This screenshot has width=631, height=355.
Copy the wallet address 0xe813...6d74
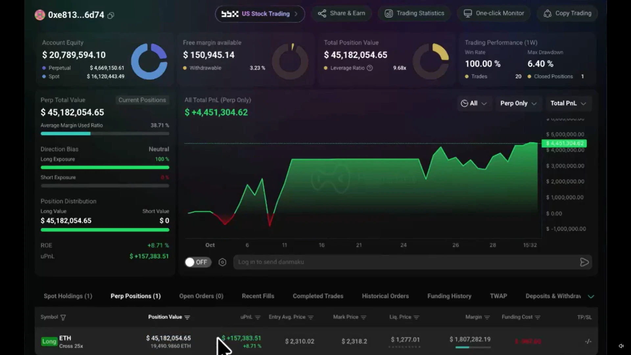pyautogui.click(x=111, y=15)
